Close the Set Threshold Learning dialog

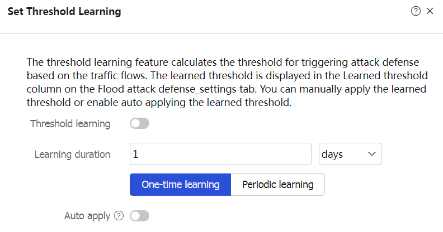[x=430, y=11]
